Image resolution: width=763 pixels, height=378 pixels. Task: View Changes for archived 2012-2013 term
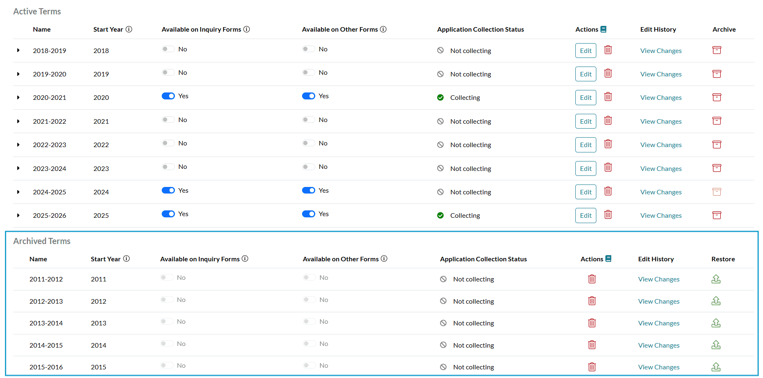(659, 301)
